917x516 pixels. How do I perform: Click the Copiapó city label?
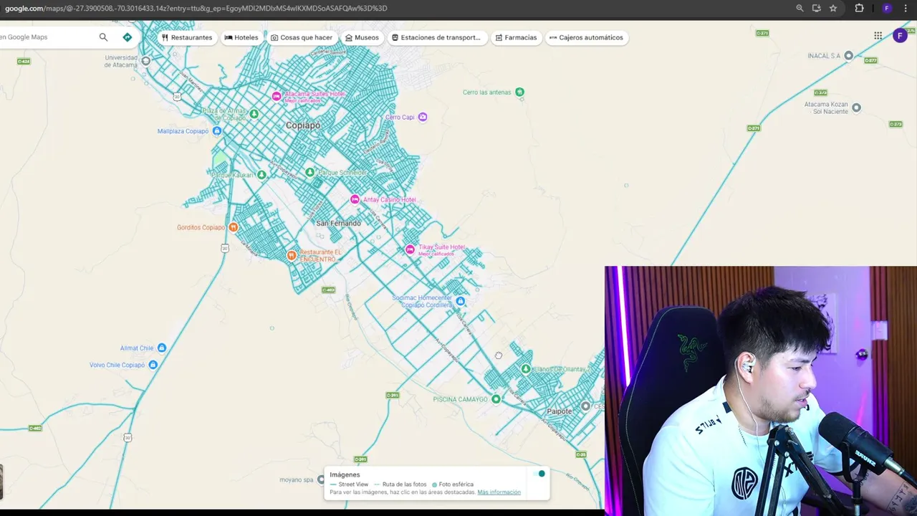click(303, 125)
